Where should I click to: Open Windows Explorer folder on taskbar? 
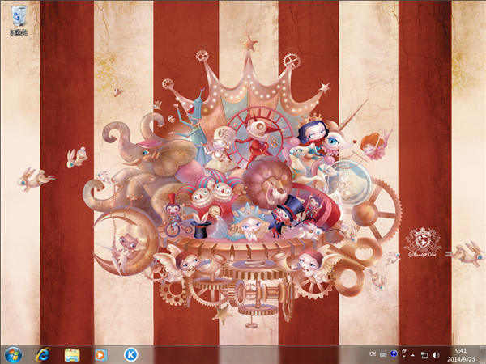72,354
